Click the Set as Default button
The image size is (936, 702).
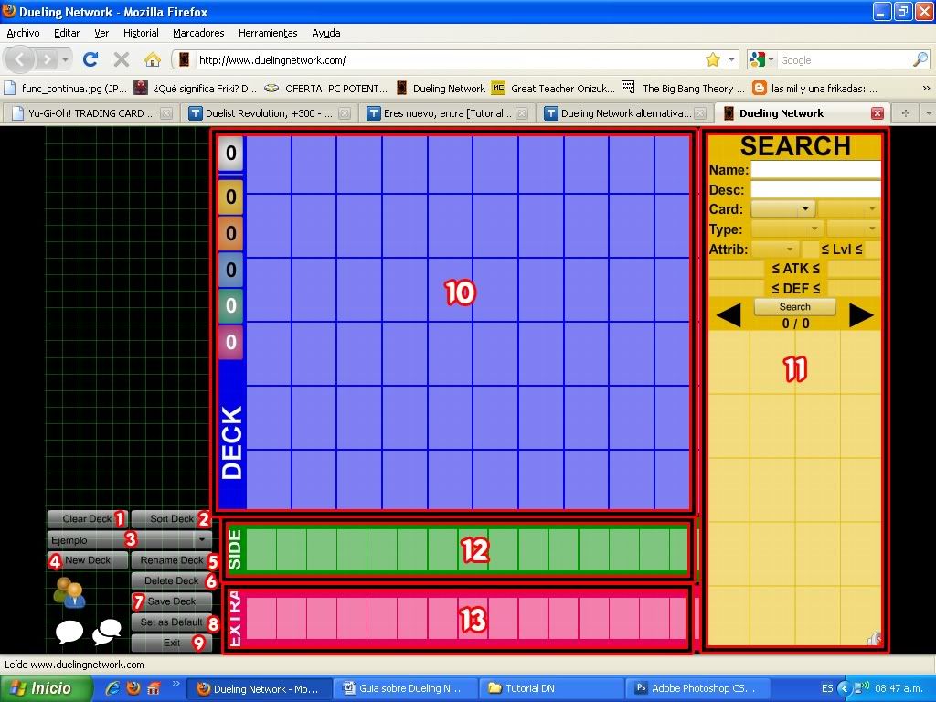point(172,622)
